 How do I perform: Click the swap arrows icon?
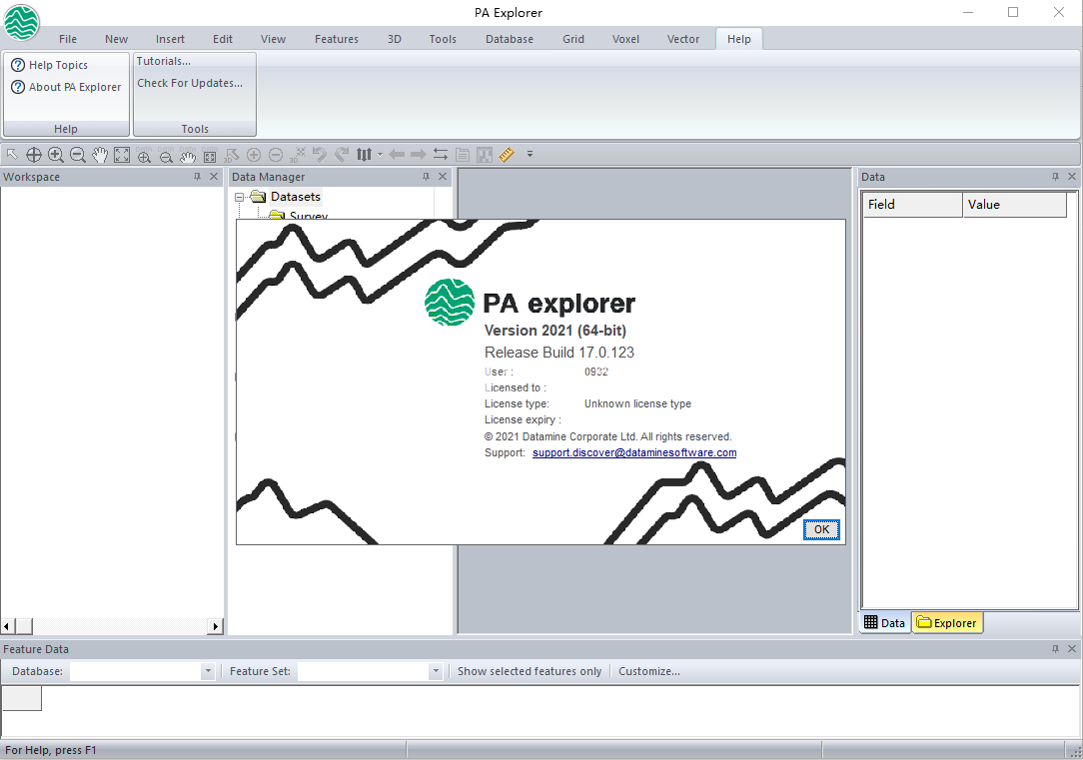[x=440, y=155]
